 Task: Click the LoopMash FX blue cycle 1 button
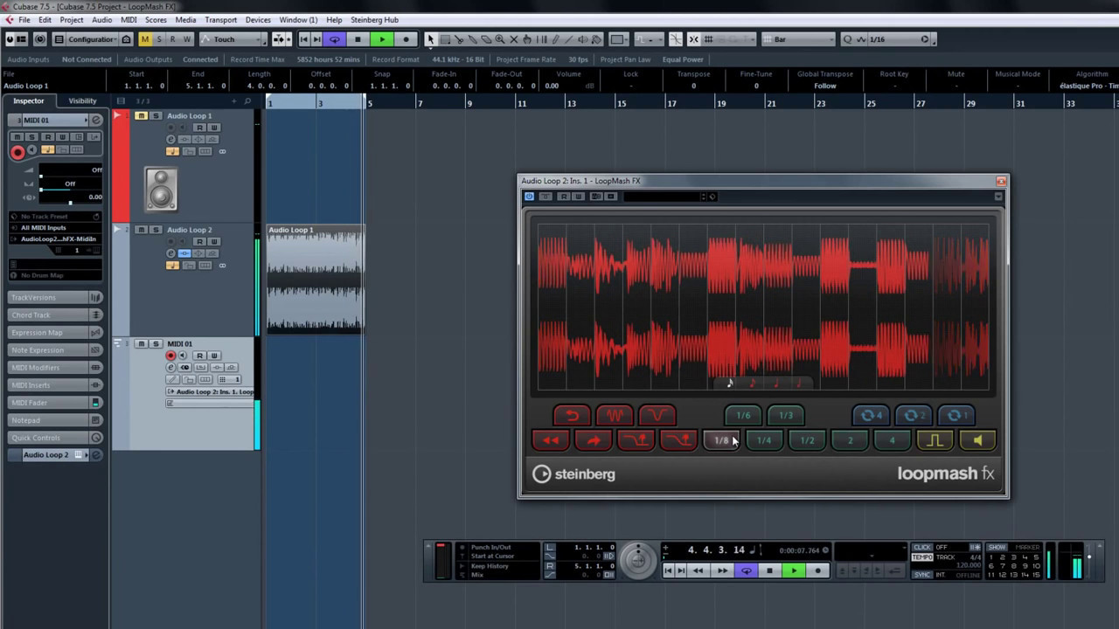point(956,416)
